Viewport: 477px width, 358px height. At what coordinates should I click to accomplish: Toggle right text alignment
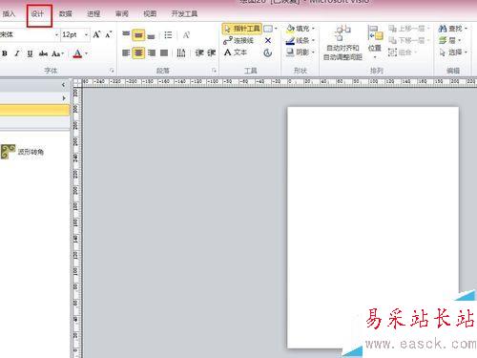(x=152, y=53)
